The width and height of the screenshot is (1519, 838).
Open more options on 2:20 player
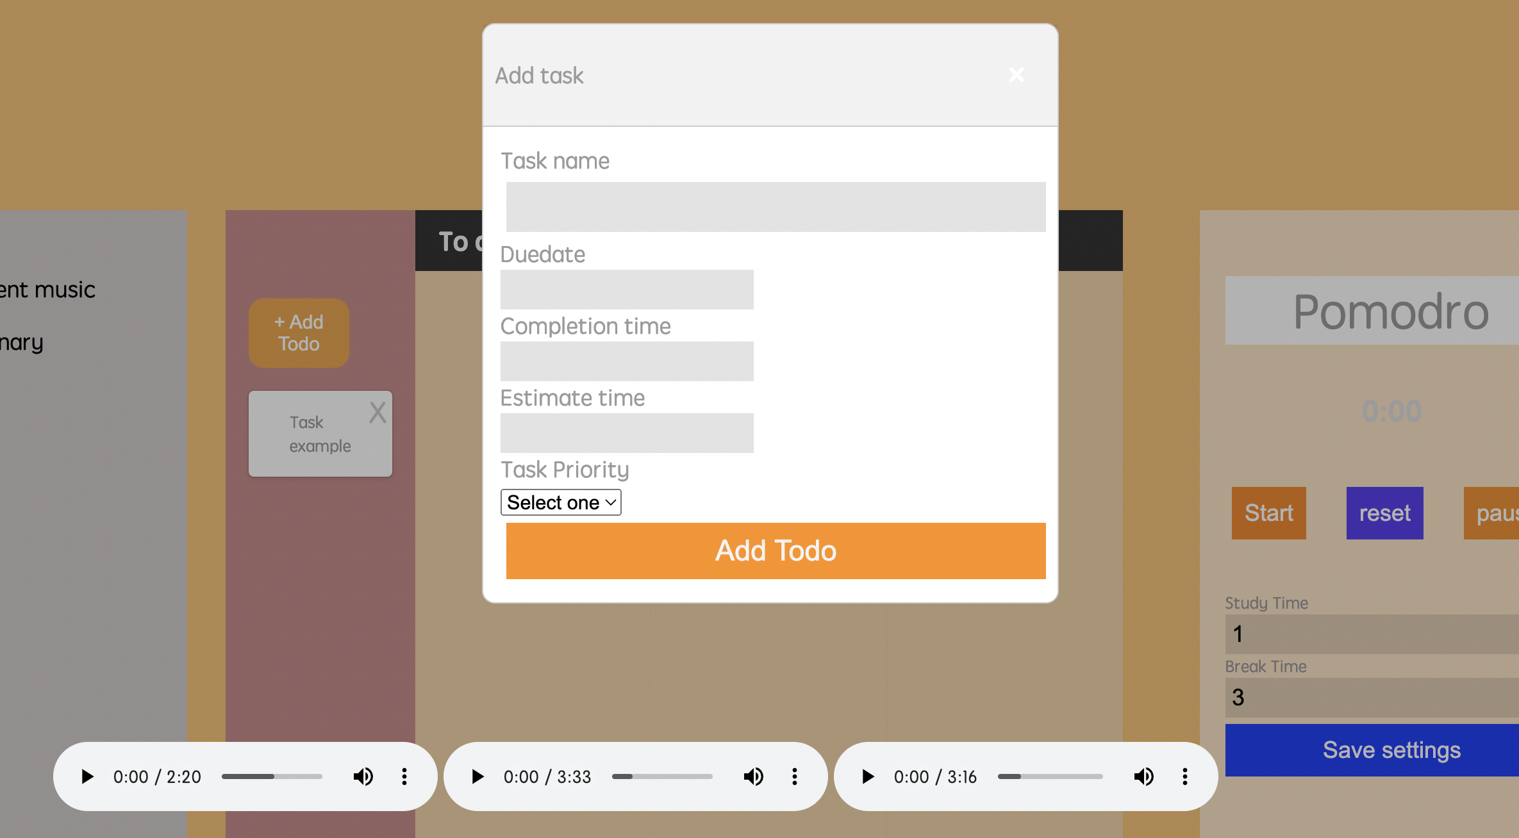404,776
